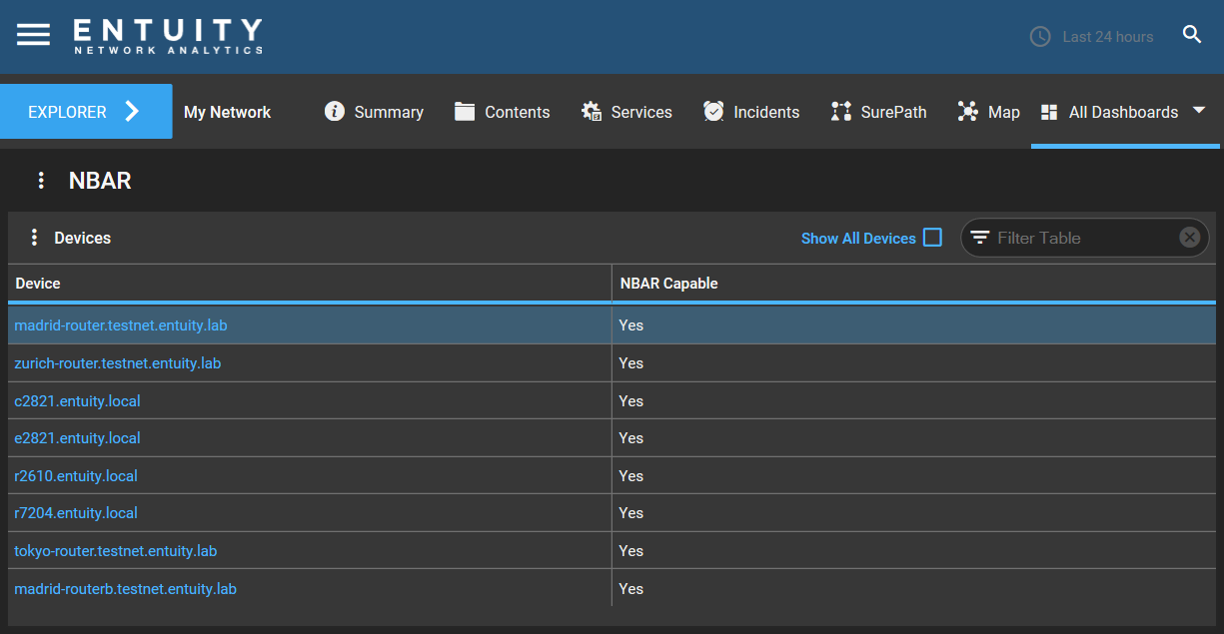The height and width of the screenshot is (634, 1224).
Task: Click the My Network breadcrumb
Action: 227,112
